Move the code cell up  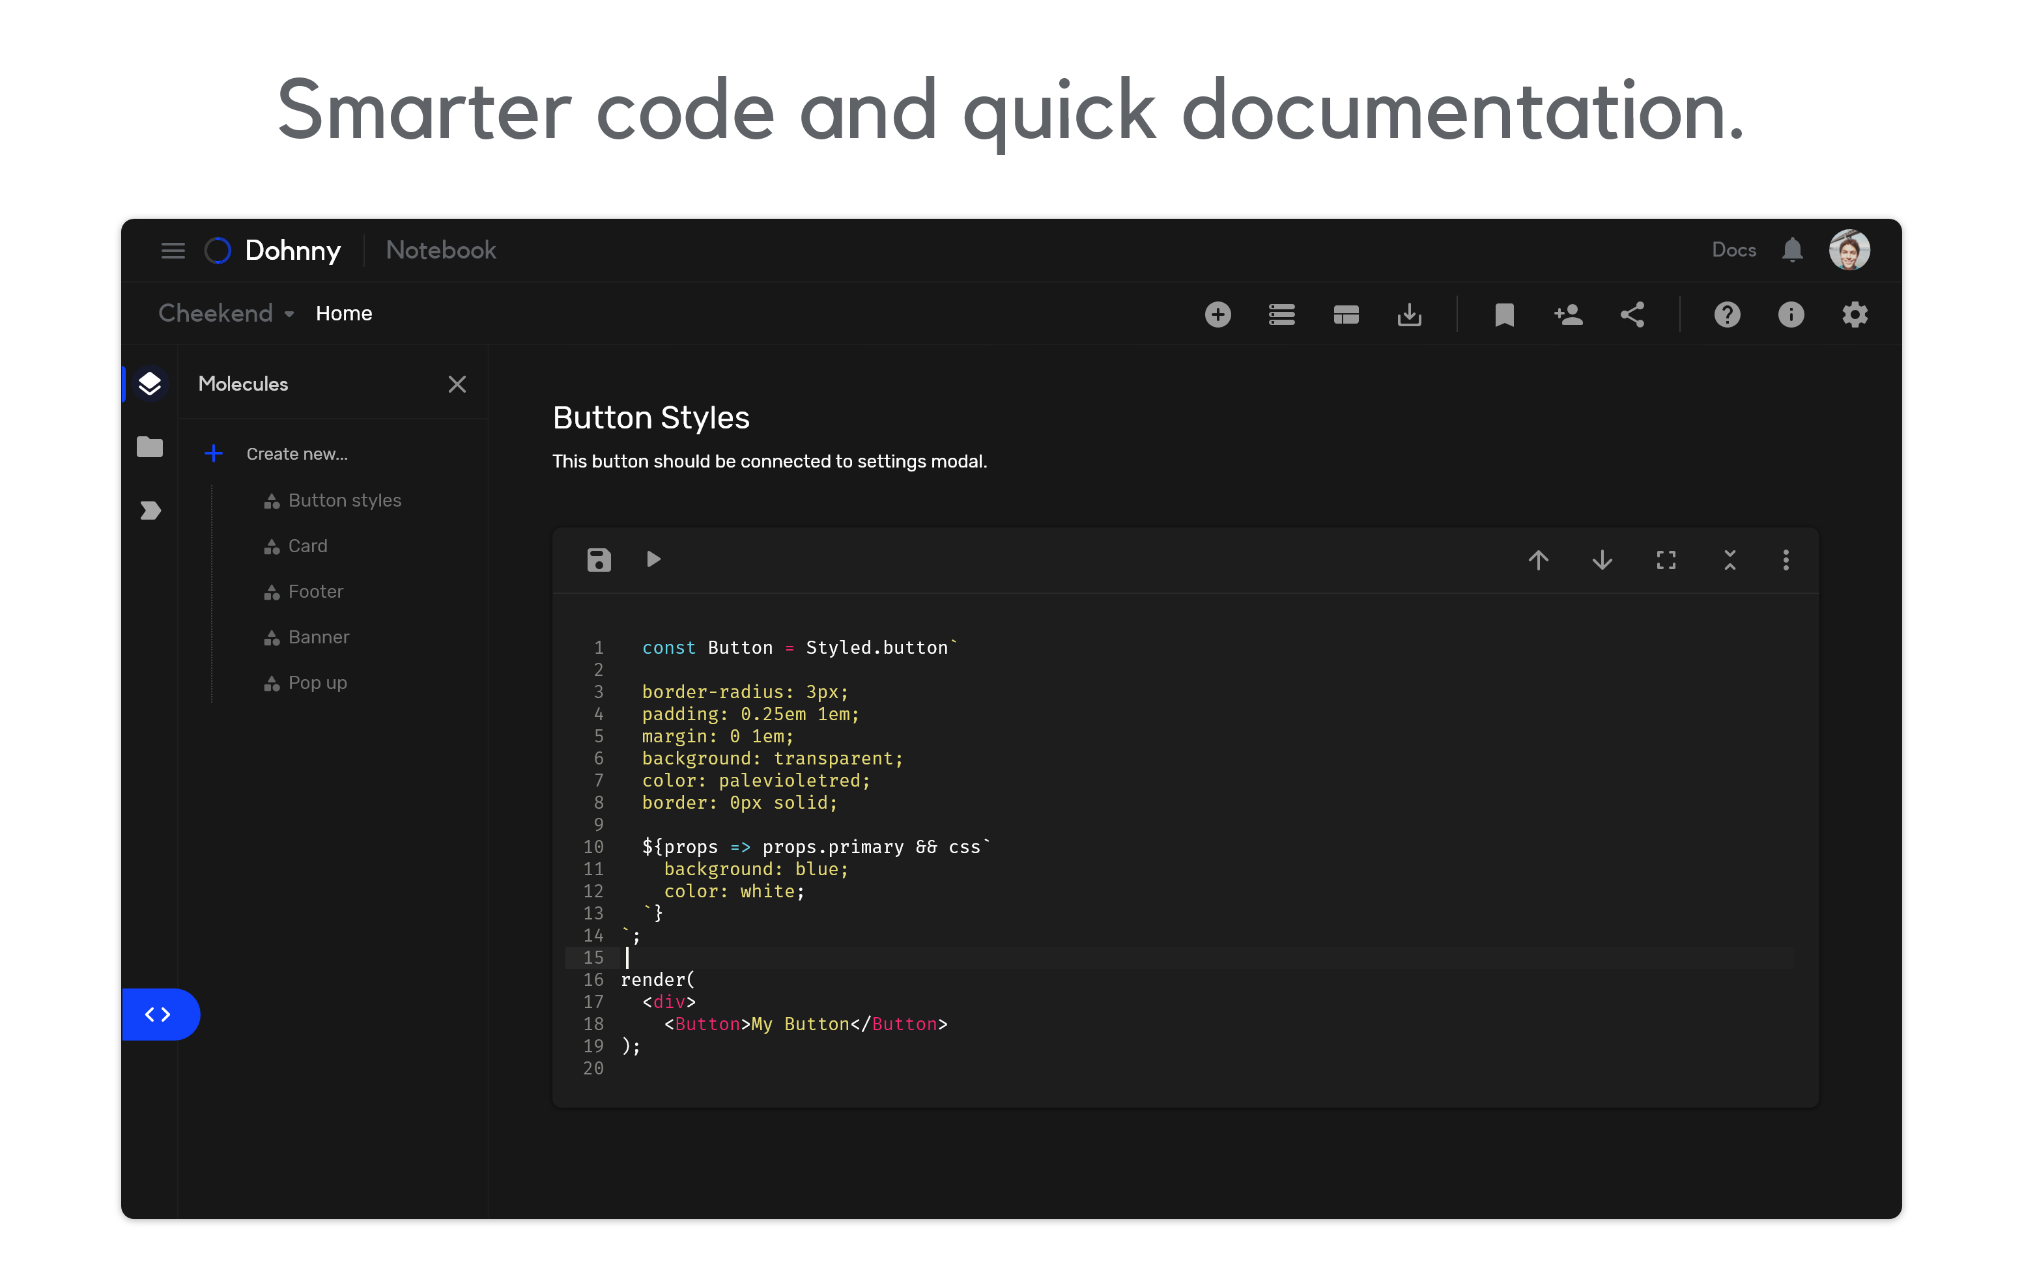1537,560
